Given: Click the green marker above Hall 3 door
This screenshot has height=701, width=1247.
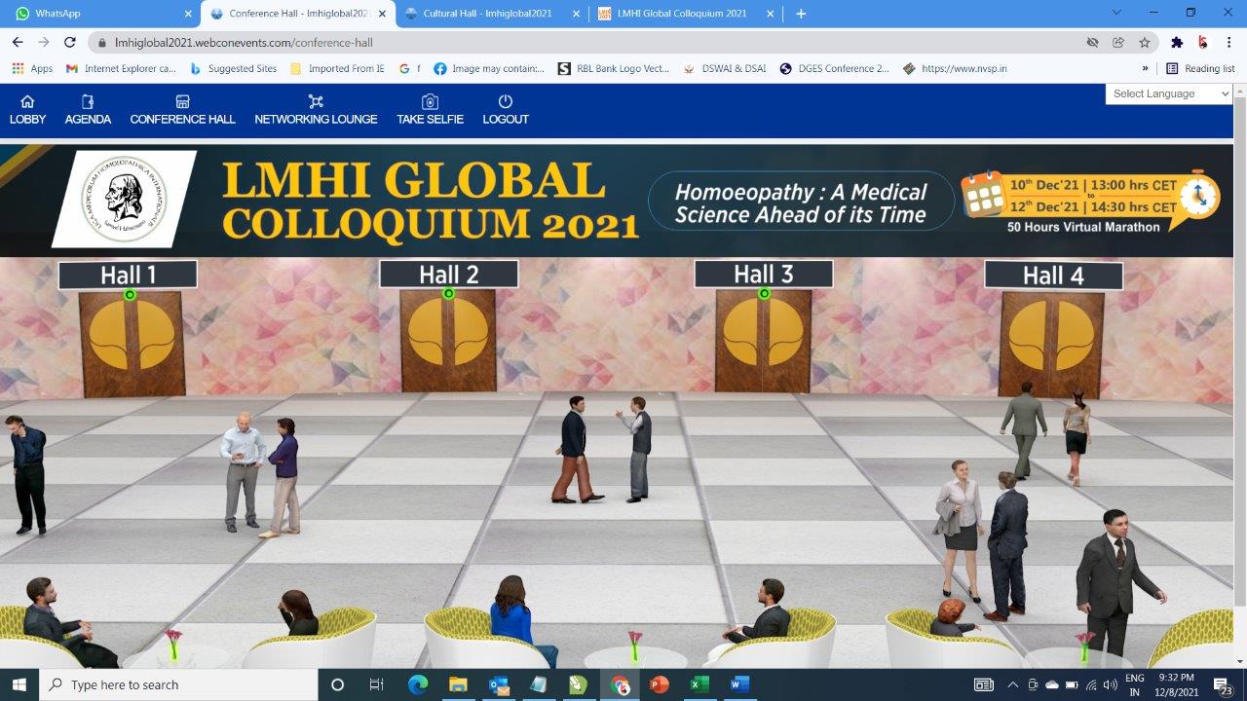Looking at the screenshot, I should [765, 293].
